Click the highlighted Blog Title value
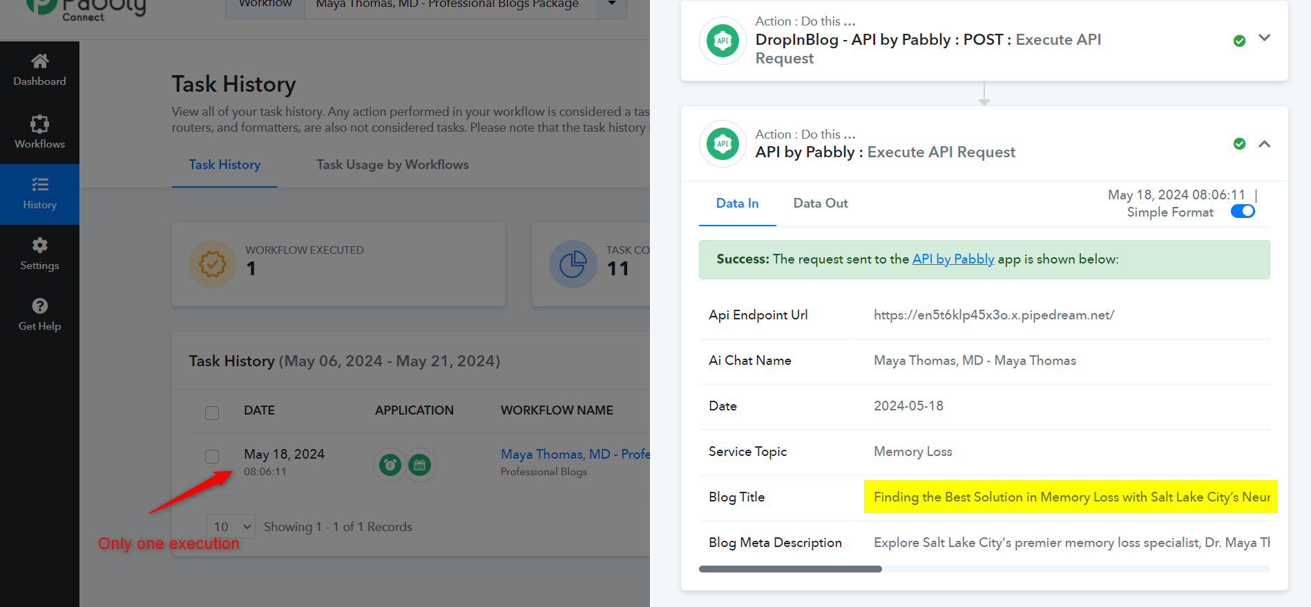Image resolution: width=1311 pixels, height=607 pixels. [1071, 497]
